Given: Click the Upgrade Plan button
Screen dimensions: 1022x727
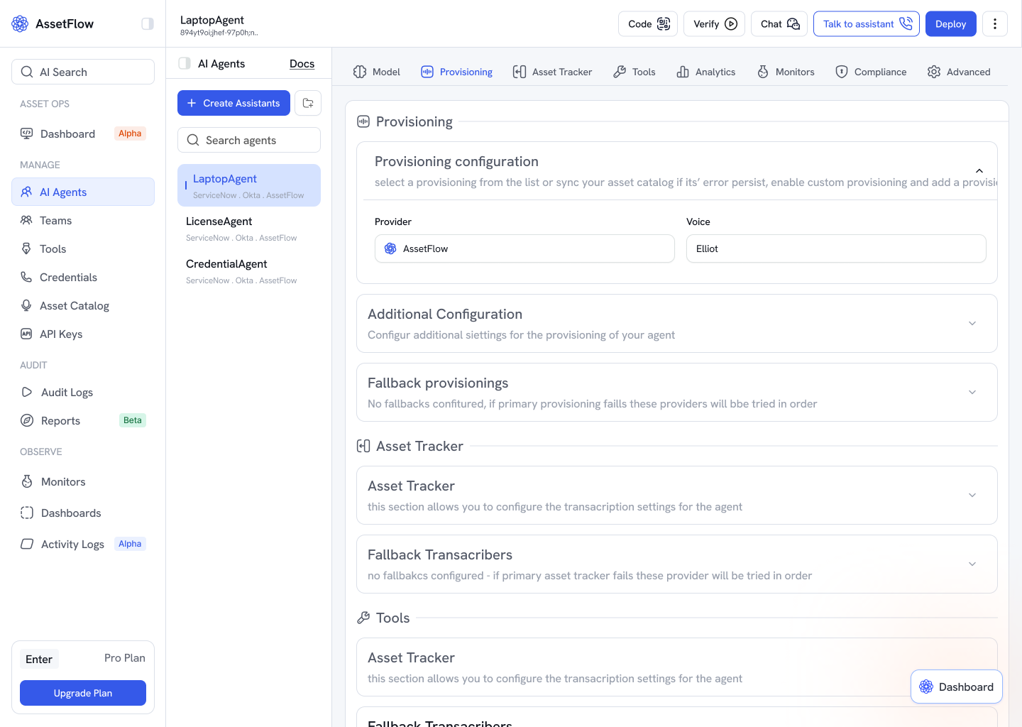Looking at the screenshot, I should point(83,693).
